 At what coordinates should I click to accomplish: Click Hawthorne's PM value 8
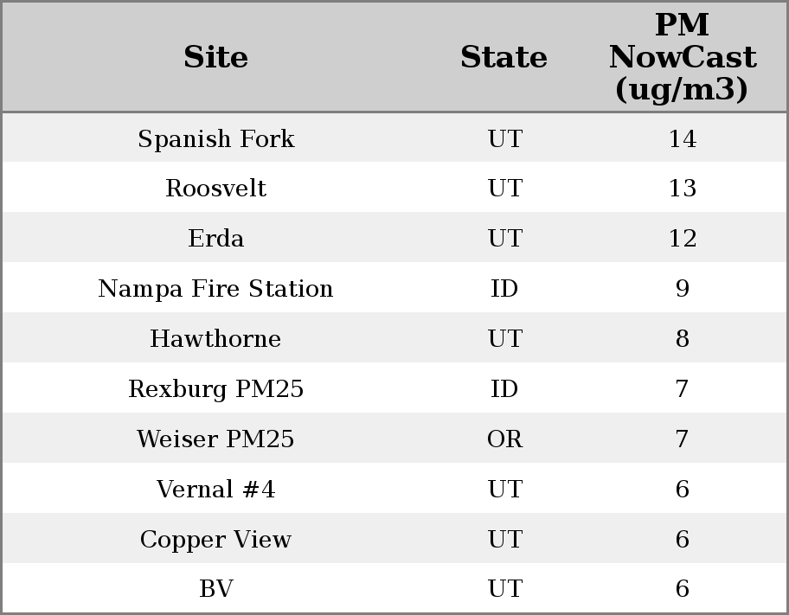[682, 339]
